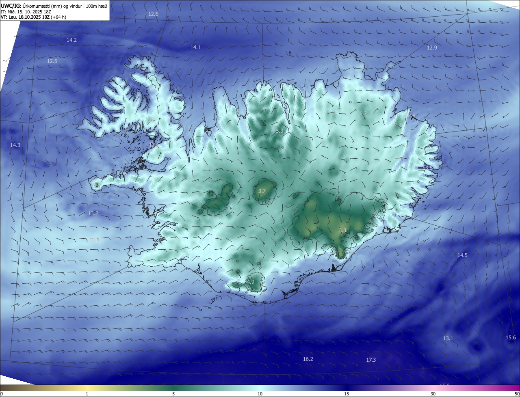The height and width of the screenshot is (397, 520).
Task: Click the 13.1 value on the map
Action: click(x=448, y=338)
